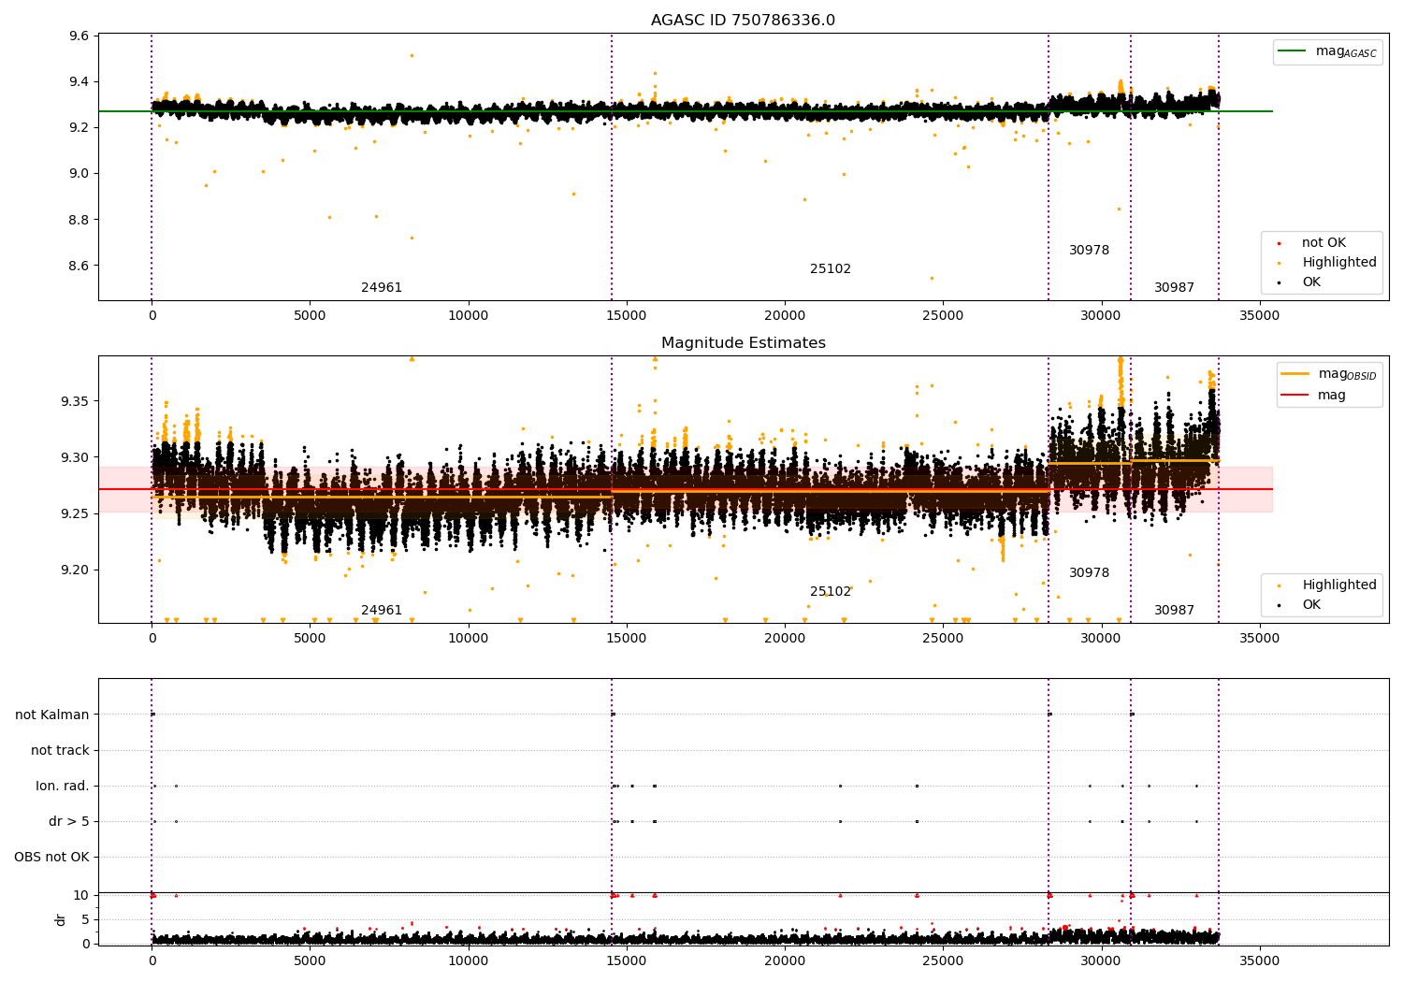
Task: Select 'Highlighted' in the middle plot legend
Action: pyautogui.click(x=1338, y=585)
